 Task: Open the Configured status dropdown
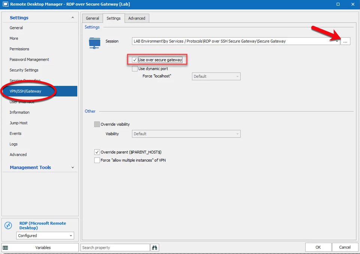point(71,236)
